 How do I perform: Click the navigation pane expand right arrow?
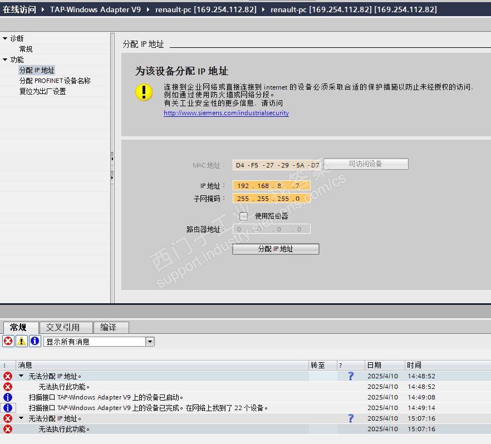[112, 177]
